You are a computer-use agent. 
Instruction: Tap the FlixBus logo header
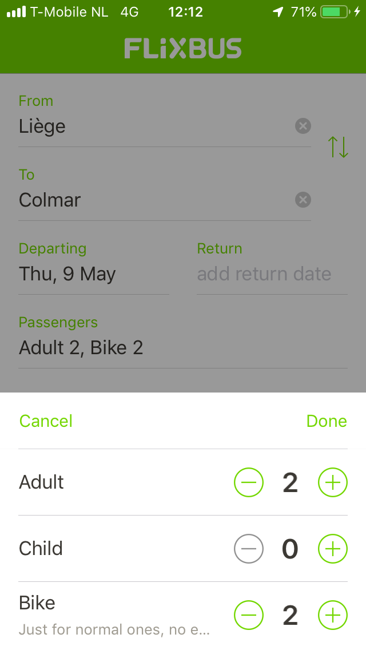(183, 49)
